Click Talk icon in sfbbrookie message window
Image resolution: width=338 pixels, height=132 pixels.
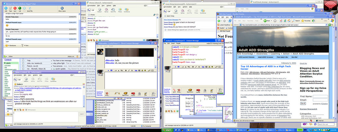146,93
